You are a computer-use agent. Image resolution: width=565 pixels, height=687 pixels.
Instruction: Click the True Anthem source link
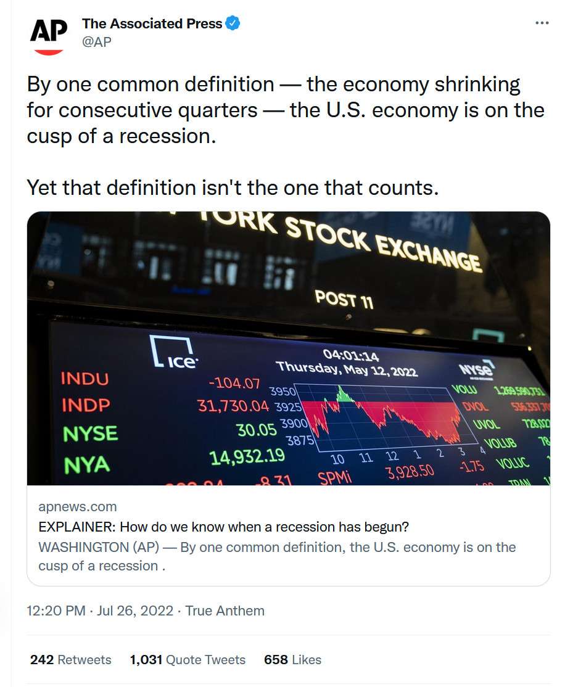225,611
